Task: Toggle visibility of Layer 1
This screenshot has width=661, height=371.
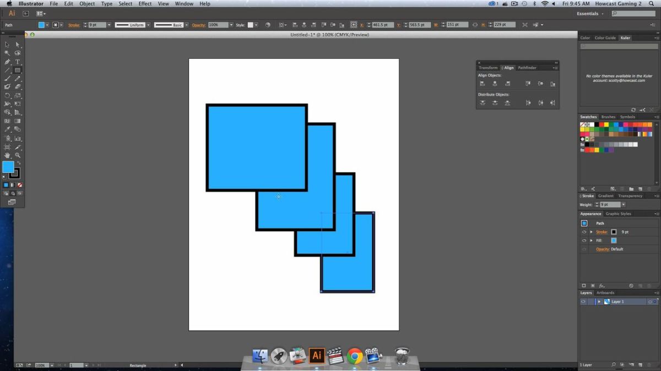Action: click(x=583, y=301)
